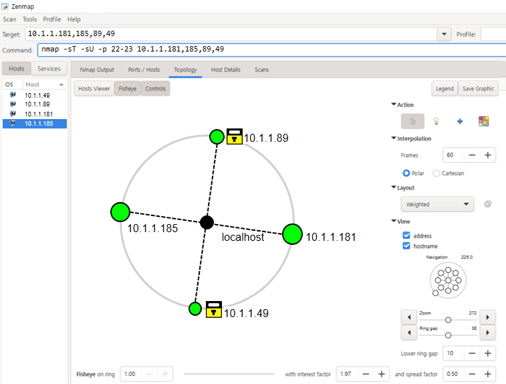
Task: Click the OS icon next to 10.1.1.49
Action: click(x=13, y=95)
